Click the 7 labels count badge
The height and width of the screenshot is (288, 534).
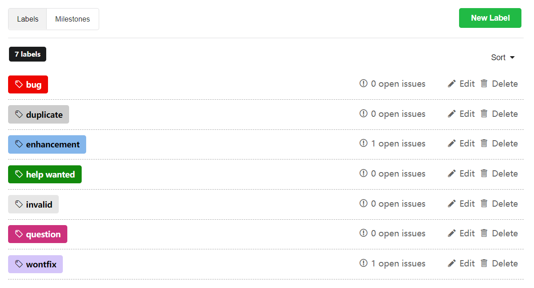tap(27, 54)
